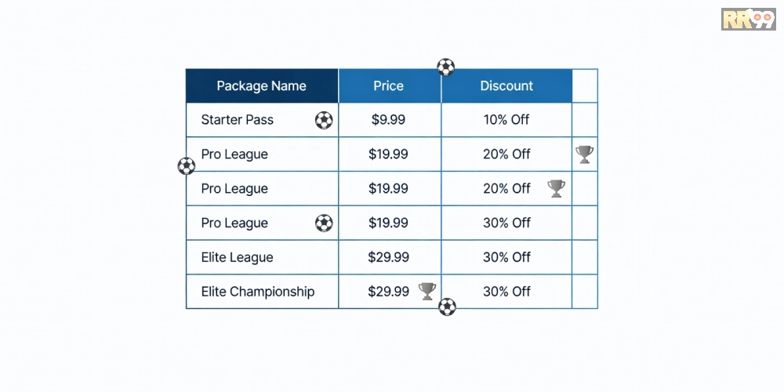The width and height of the screenshot is (784, 392).
Task: Select the 10% Off discount cell
Action: [506, 121]
